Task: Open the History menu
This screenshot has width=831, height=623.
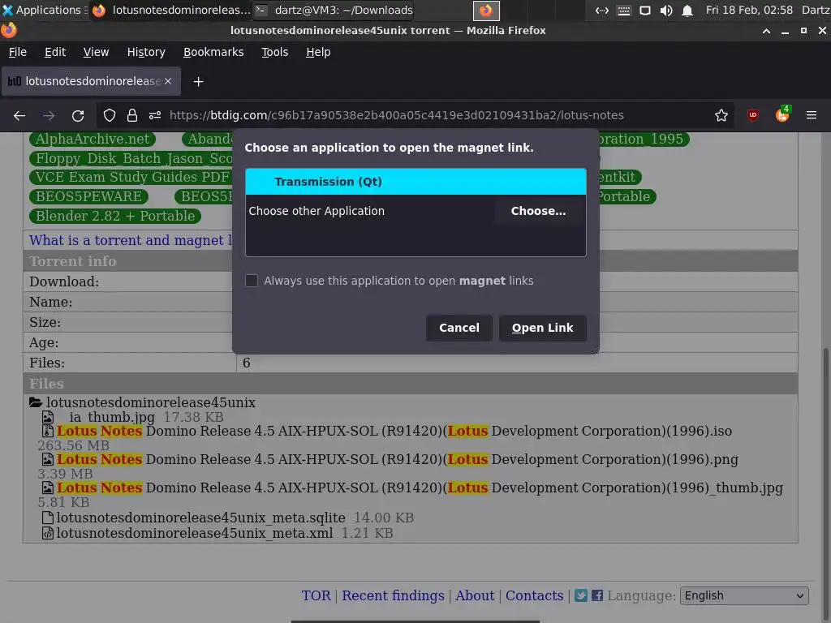Action: [146, 52]
